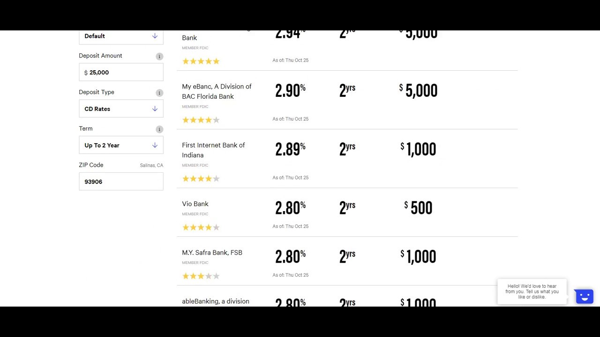Click the M.Y. Safra Bank star rating
Screen dimensions: 600x337
[x=201, y=276]
